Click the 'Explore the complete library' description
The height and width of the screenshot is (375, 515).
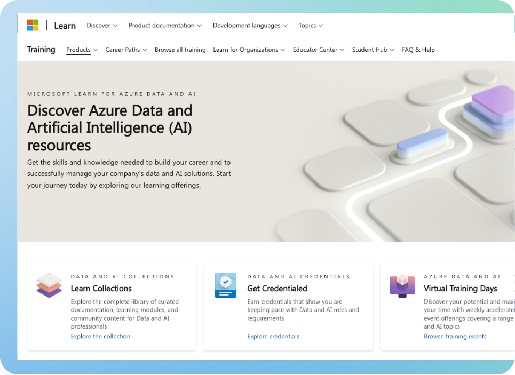[125, 314]
